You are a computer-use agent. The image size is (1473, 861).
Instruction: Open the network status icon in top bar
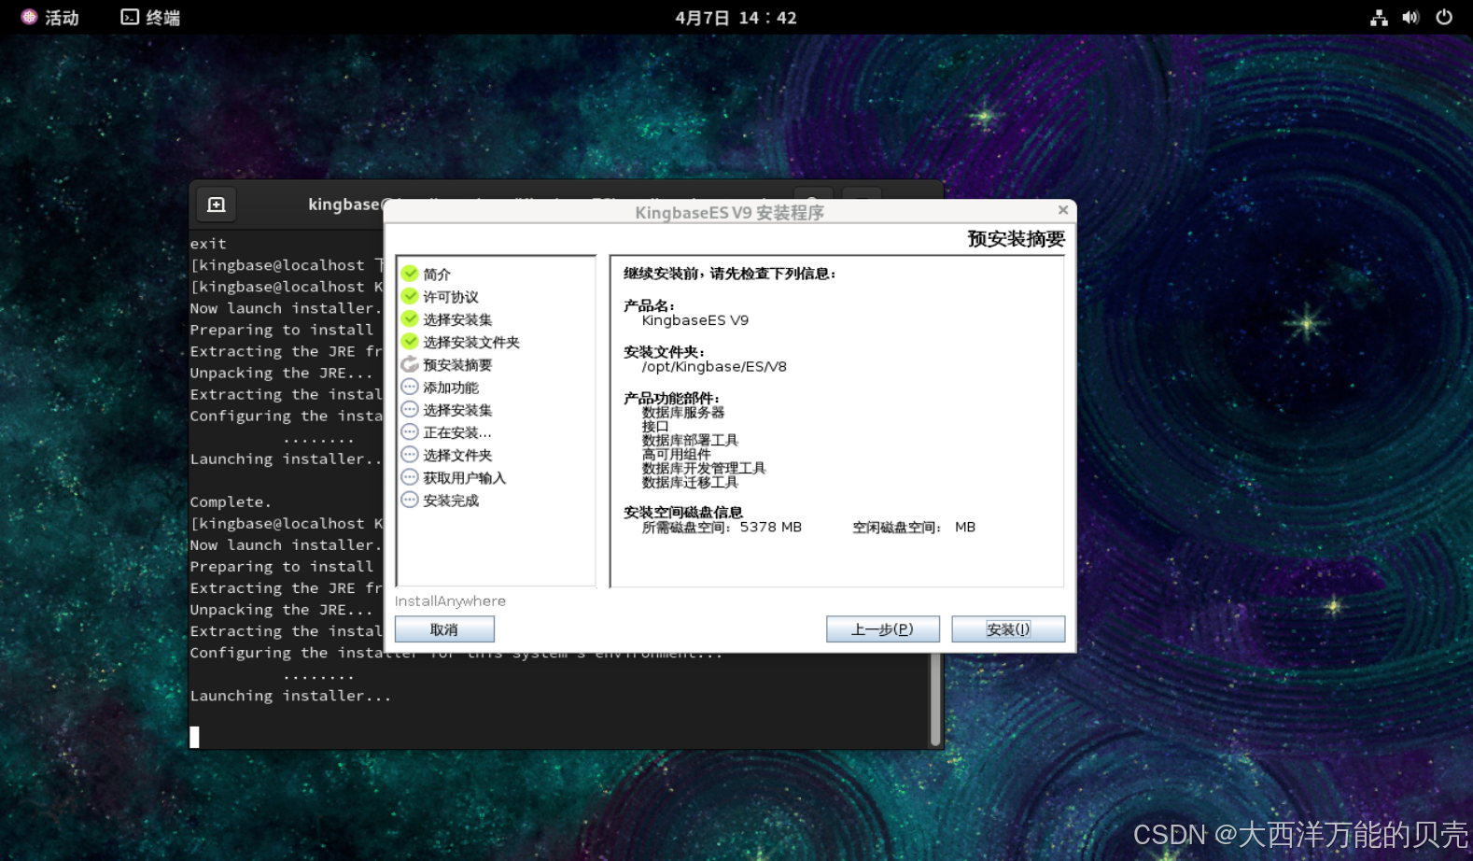(1379, 17)
